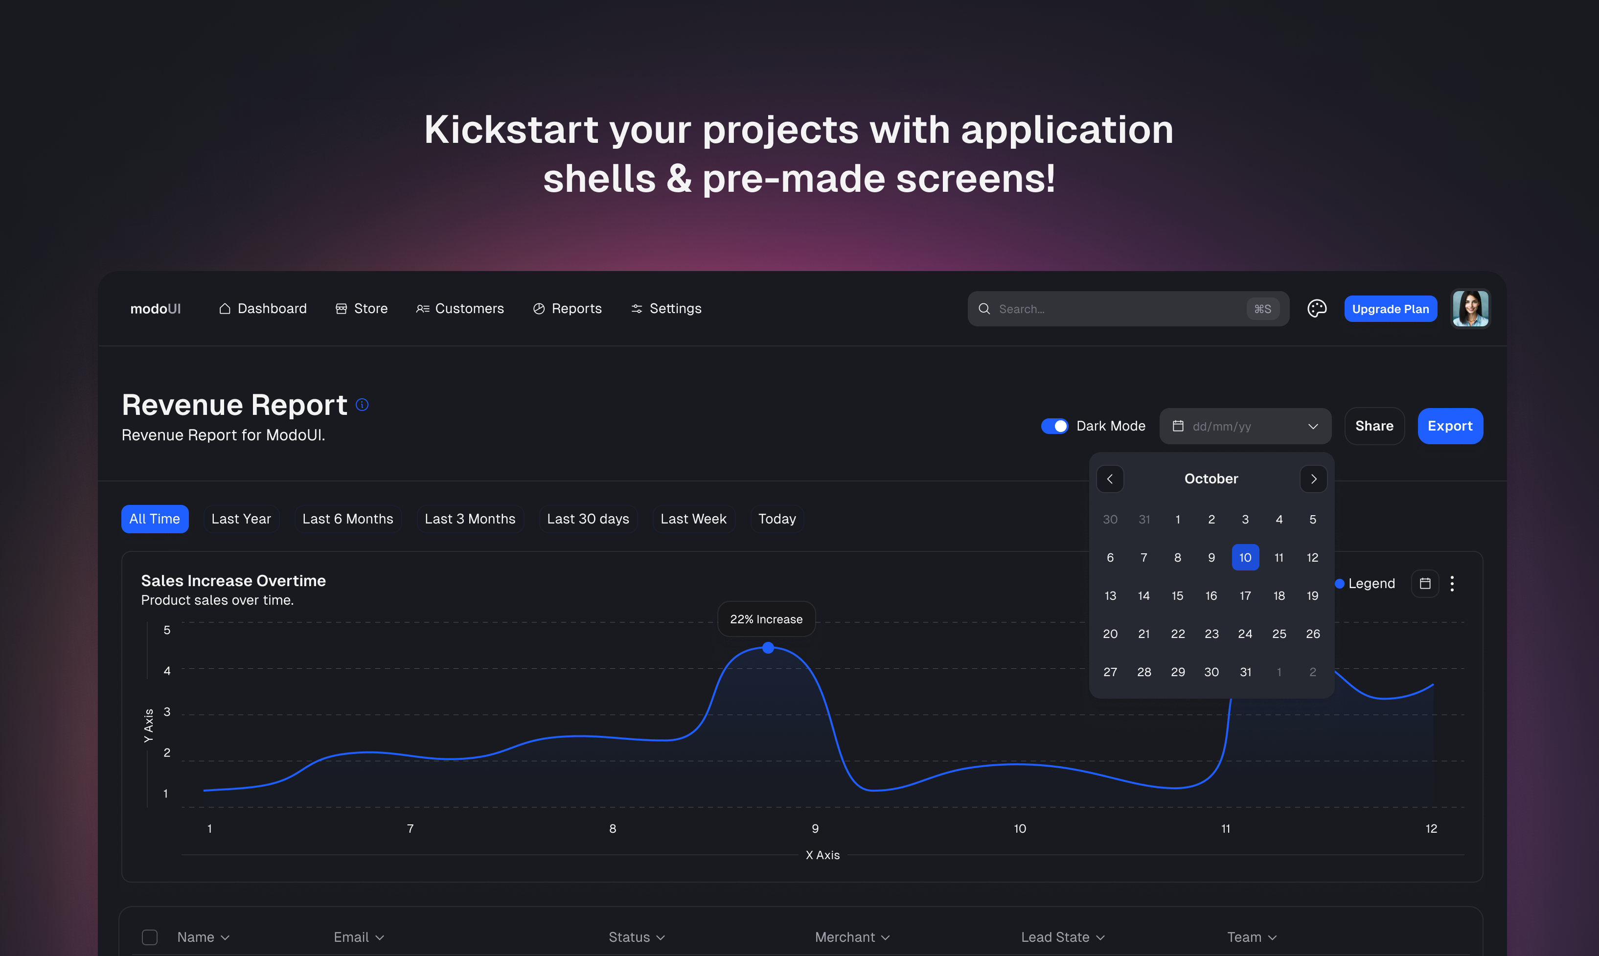
Task: Check the select-all table checkbox
Action: click(149, 937)
